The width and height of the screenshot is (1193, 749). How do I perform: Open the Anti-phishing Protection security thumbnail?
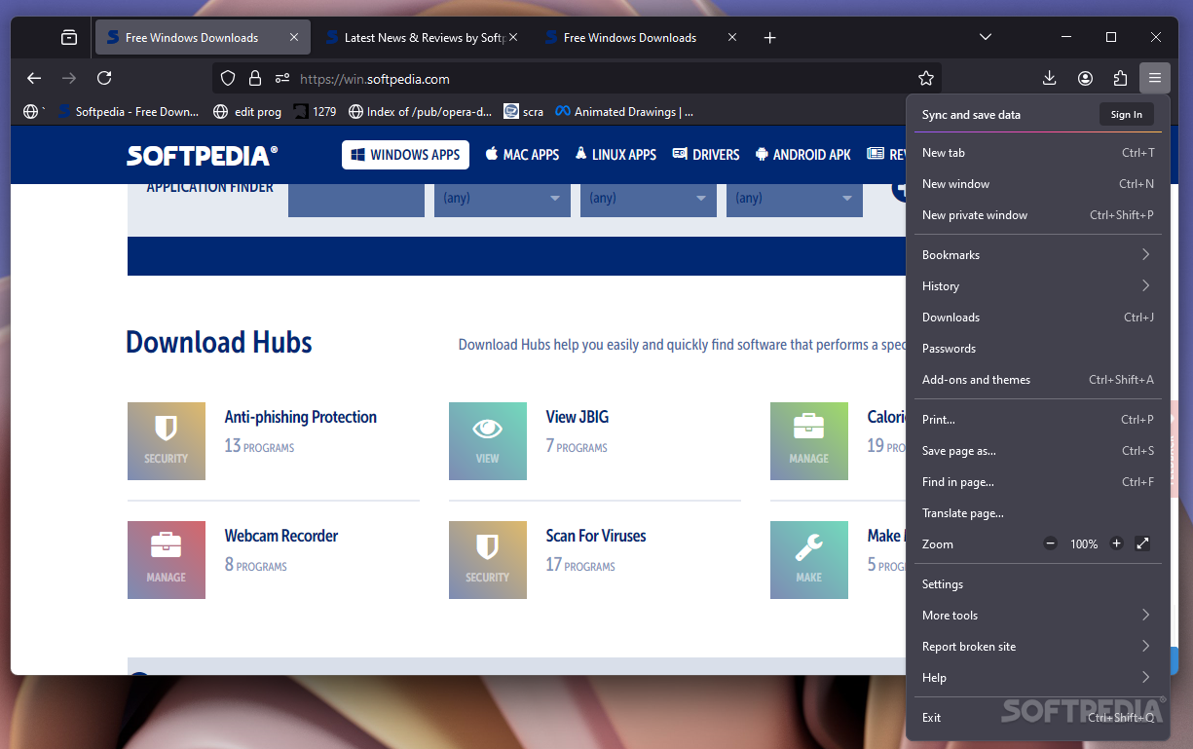tap(167, 441)
